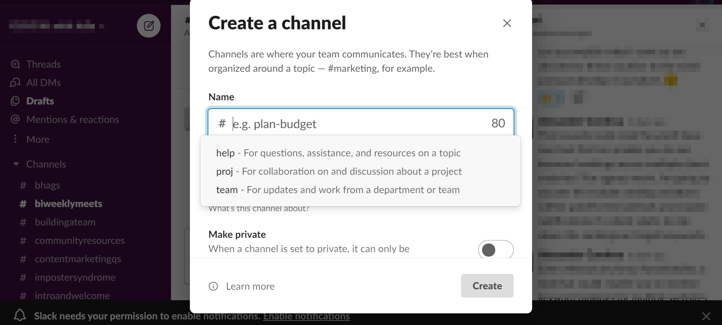Click the info icon beside Learn more
Screen dimensions: 722x325
(213, 286)
